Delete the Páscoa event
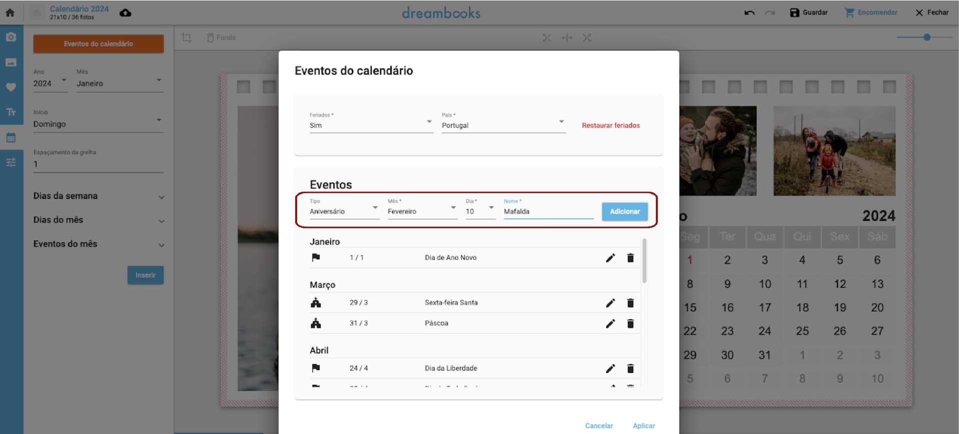 (x=630, y=324)
